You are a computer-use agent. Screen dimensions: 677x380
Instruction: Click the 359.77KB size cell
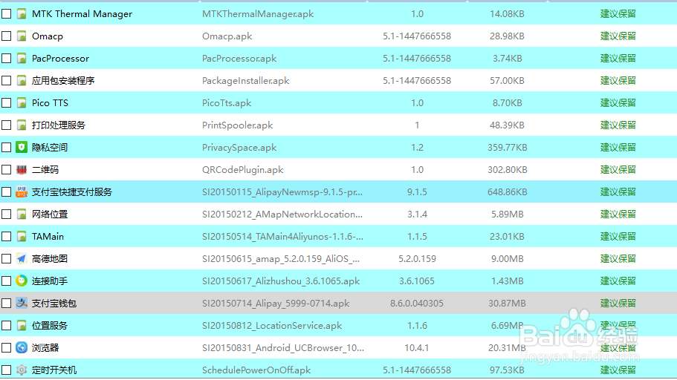click(x=508, y=148)
